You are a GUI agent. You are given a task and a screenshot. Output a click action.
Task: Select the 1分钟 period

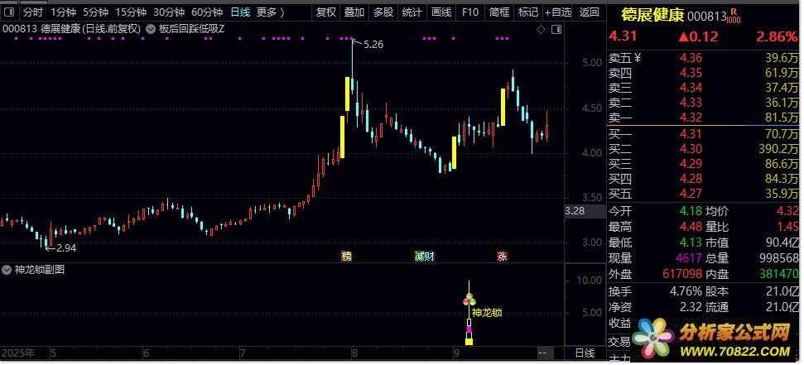63,12
